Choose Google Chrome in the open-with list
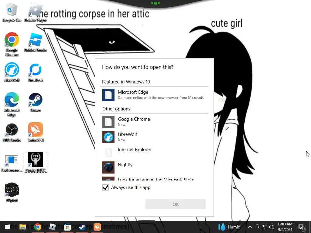311x233 pixels. 154,122
